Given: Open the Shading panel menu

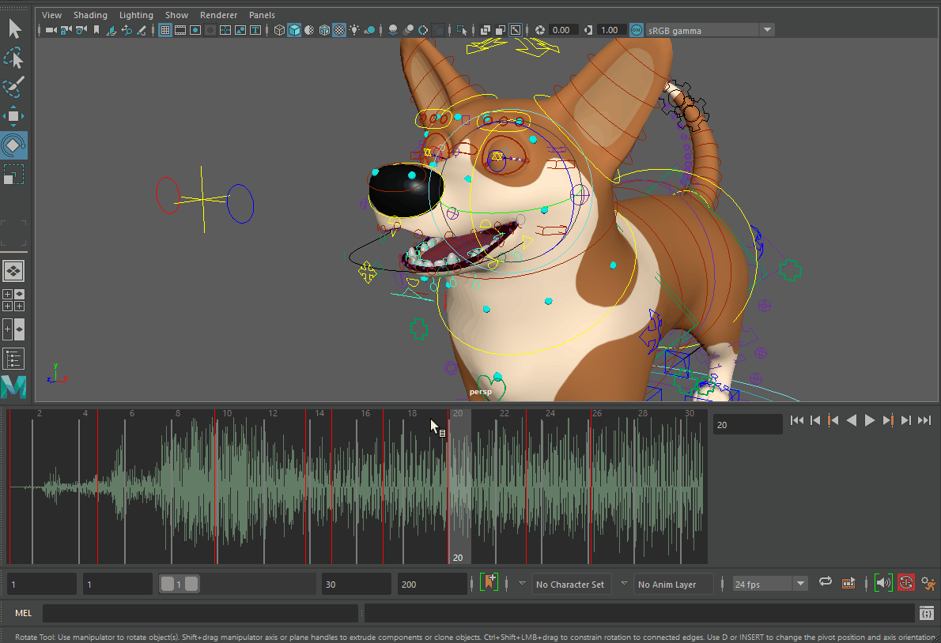Looking at the screenshot, I should coord(90,15).
